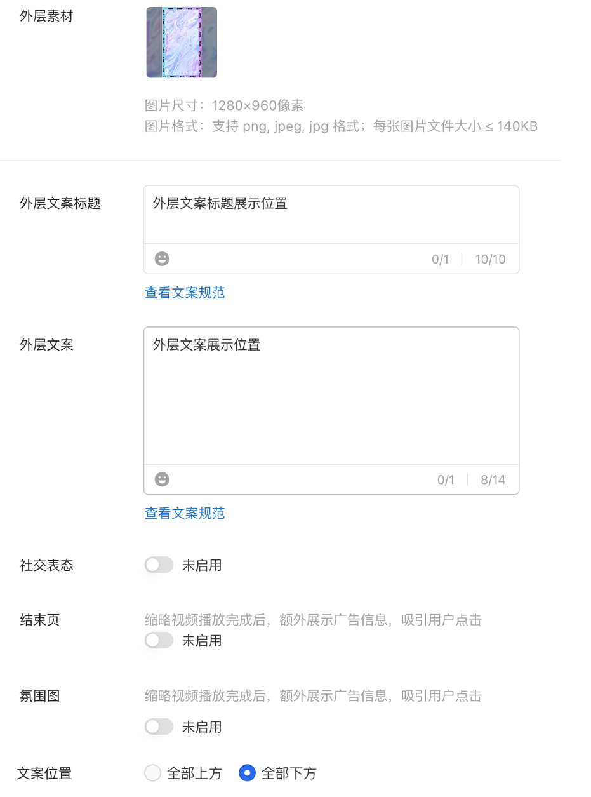The image size is (591, 797).
Task: Enable the 氛围图 toggle switch
Action: (159, 727)
